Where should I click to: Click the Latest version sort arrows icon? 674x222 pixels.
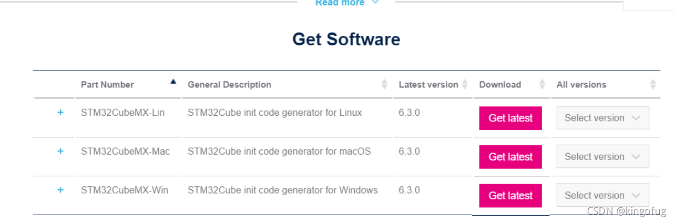(x=465, y=84)
